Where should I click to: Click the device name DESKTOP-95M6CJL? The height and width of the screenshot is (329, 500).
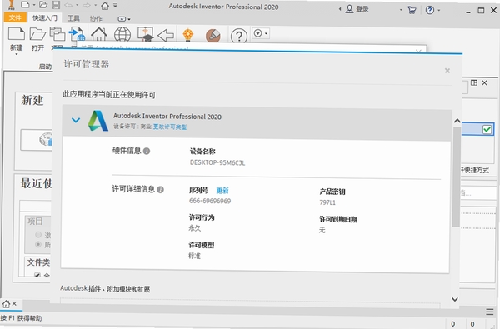click(217, 162)
